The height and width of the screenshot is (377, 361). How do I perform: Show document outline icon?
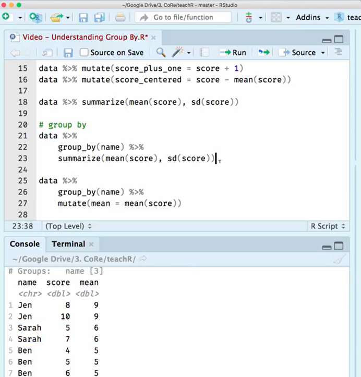click(x=339, y=52)
